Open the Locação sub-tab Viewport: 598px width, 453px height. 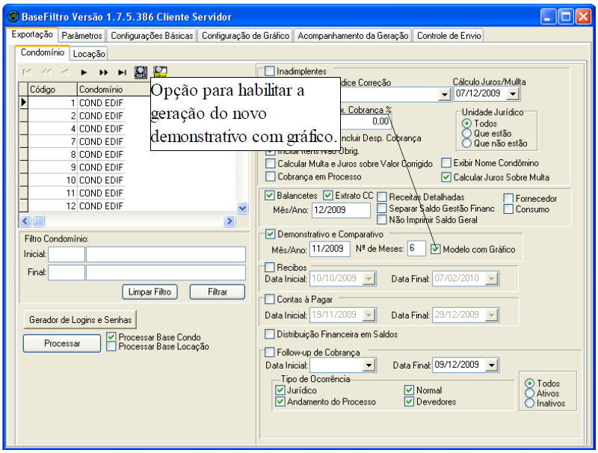[89, 53]
